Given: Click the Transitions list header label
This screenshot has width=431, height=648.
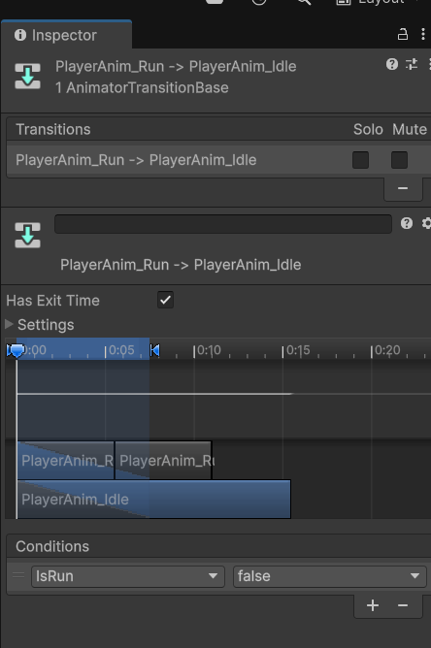Looking at the screenshot, I should point(53,130).
